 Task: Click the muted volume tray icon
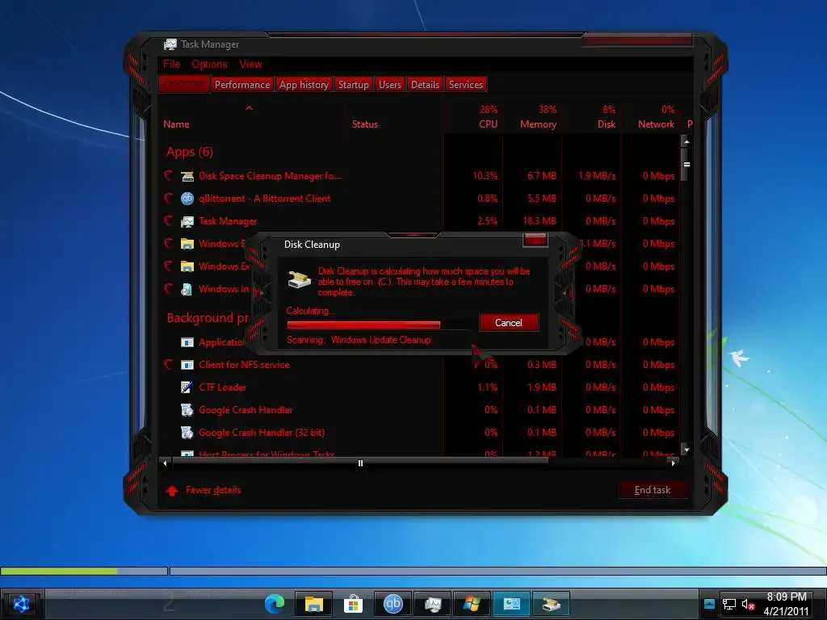[x=749, y=604]
